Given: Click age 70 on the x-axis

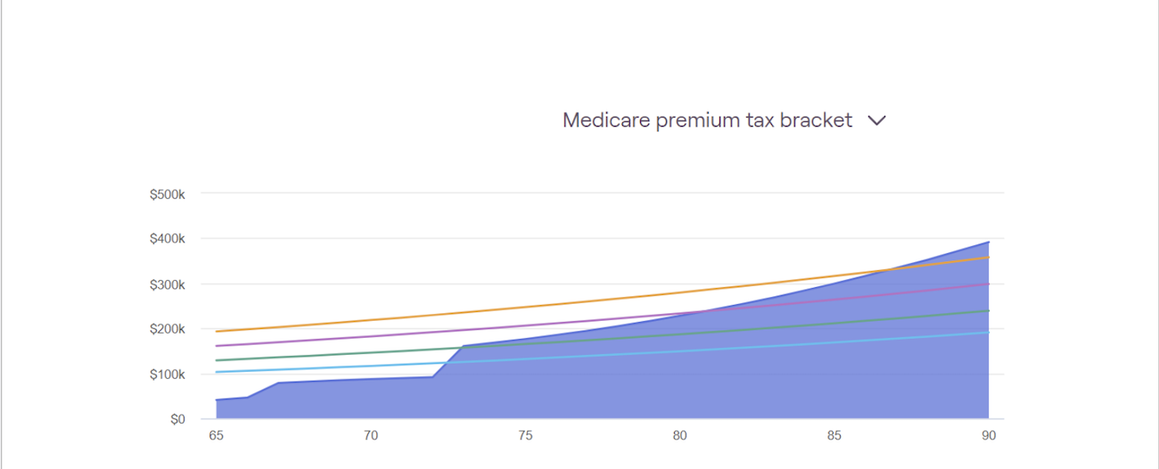Looking at the screenshot, I should pos(371,436).
